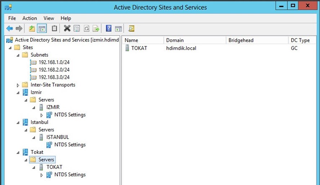Click the Up one level folder icon
This screenshot has height=185, width=320.
point(32,28)
